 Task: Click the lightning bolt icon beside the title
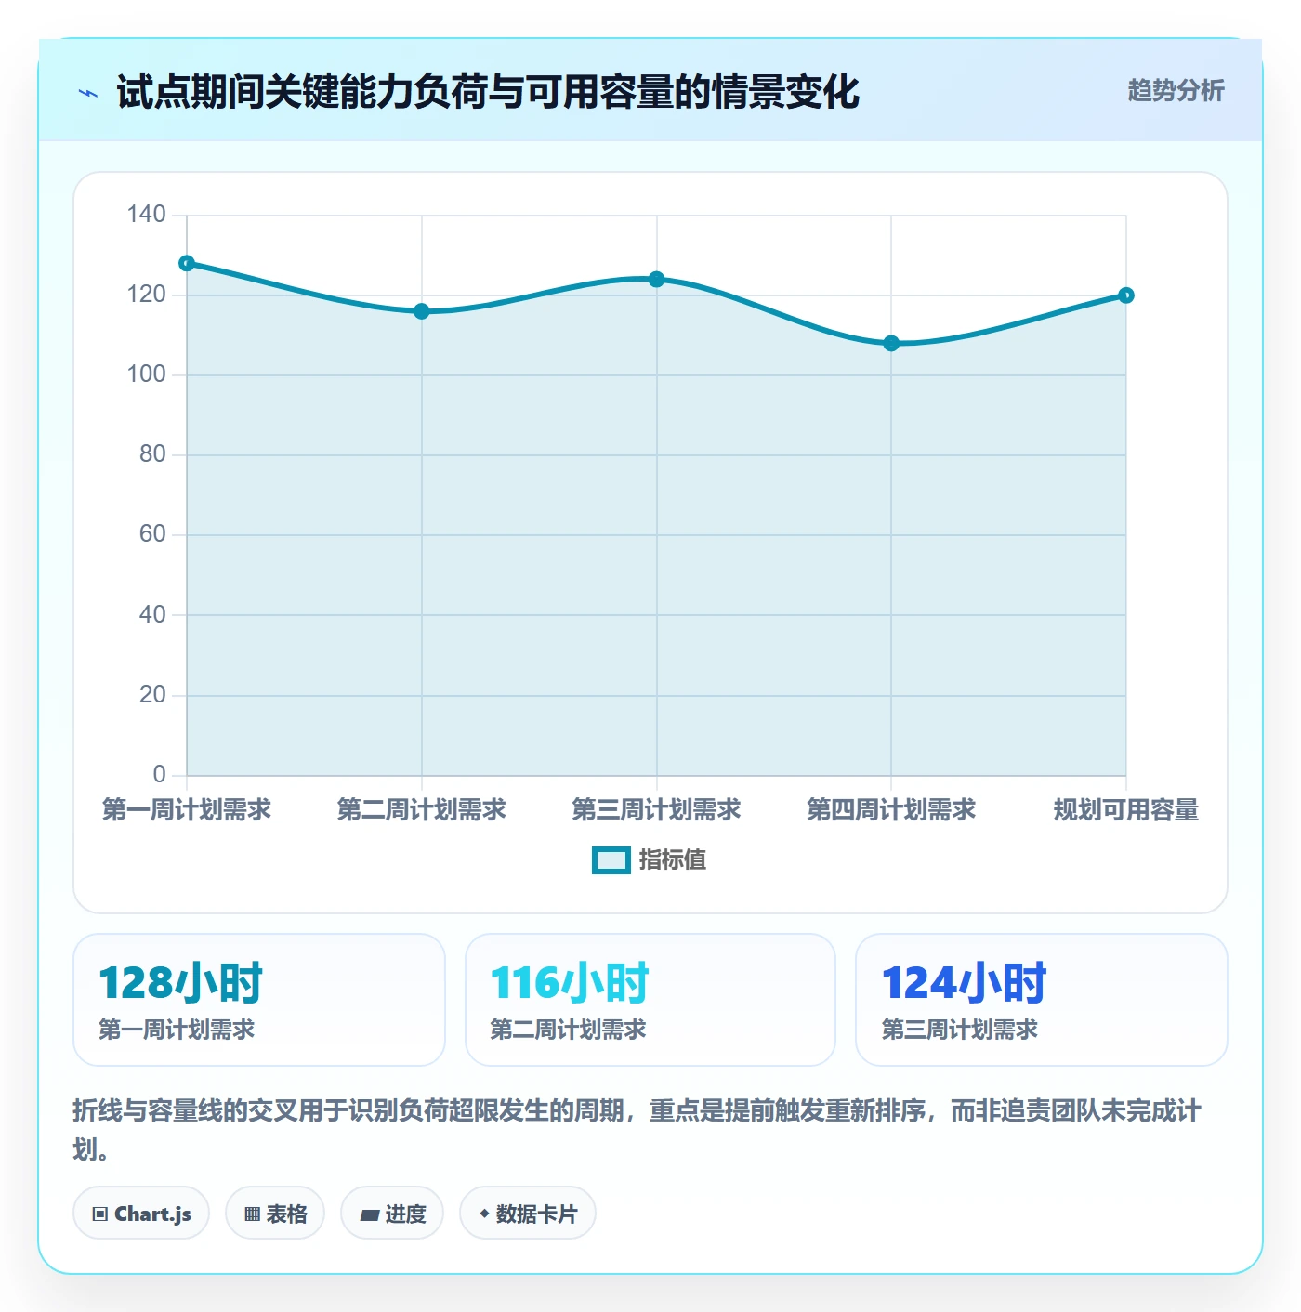[x=88, y=93]
